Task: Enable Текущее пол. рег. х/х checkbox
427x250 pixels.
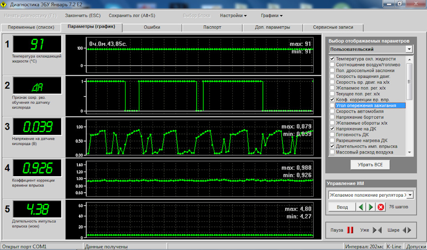Action: click(x=332, y=94)
